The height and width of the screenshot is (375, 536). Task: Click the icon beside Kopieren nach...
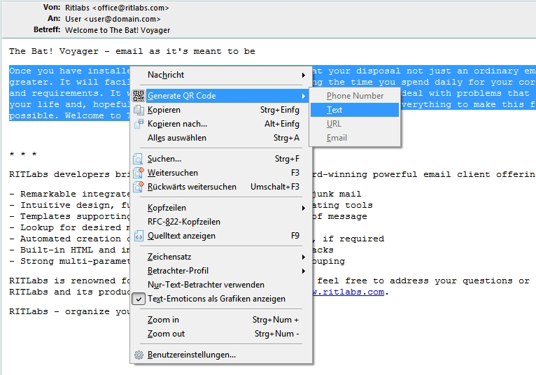139,124
